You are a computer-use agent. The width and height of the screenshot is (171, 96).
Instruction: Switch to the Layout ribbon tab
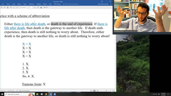pos(25,4)
